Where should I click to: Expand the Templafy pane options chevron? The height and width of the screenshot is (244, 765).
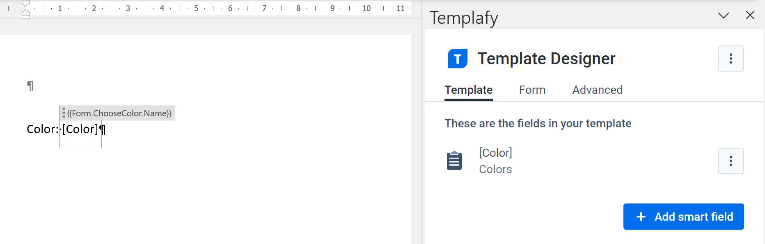click(x=723, y=16)
